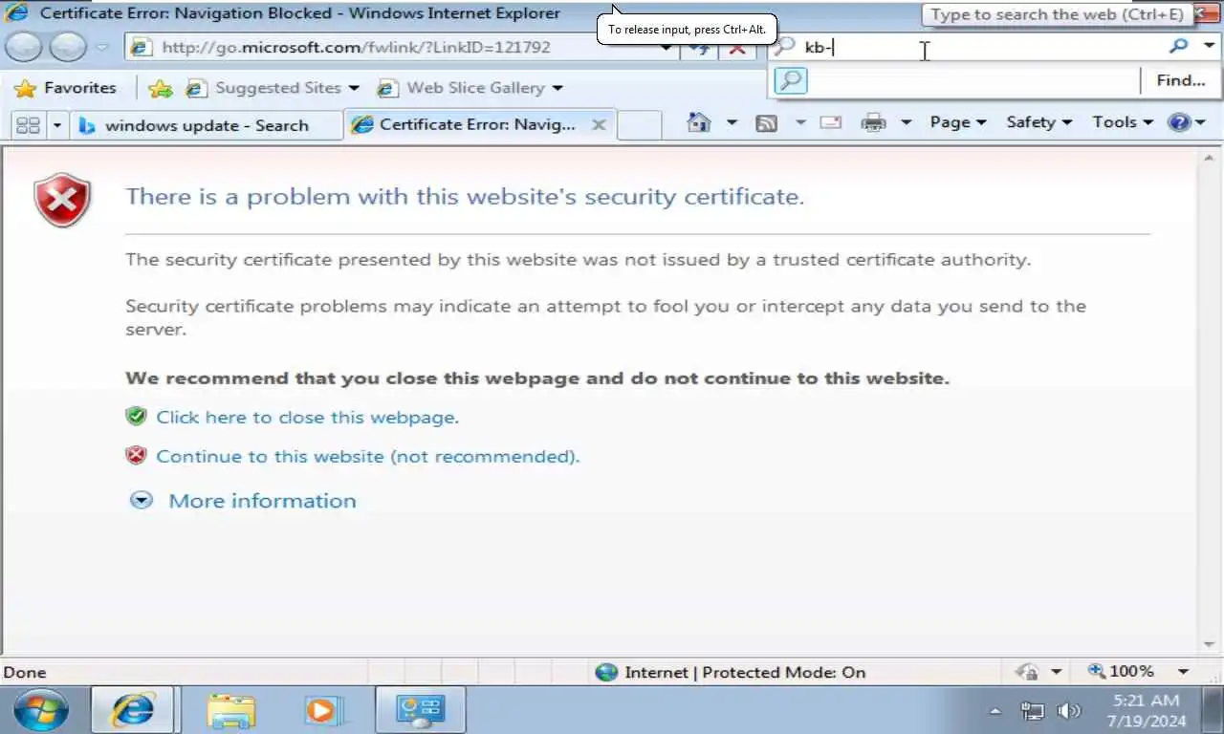This screenshot has width=1224, height=734.
Task: Expand the address bar autocomplete dropdown
Action: coord(667,47)
